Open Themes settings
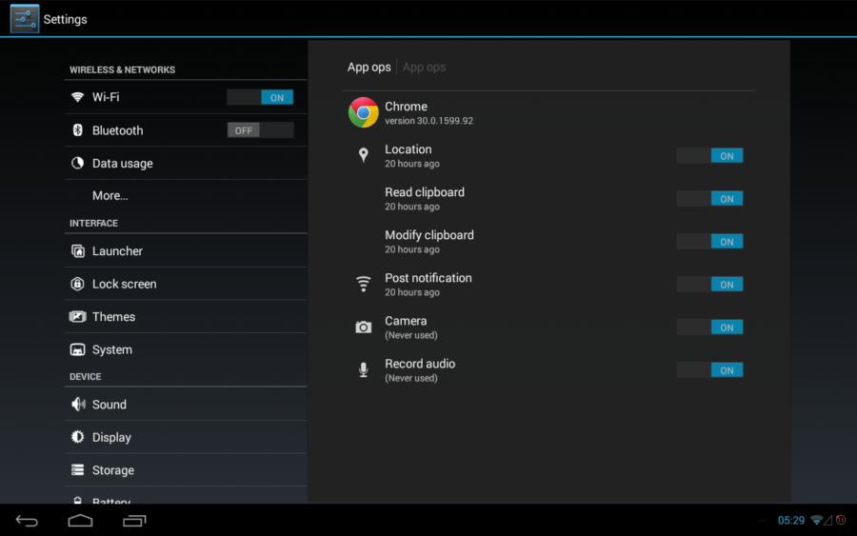 click(x=186, y=316)
